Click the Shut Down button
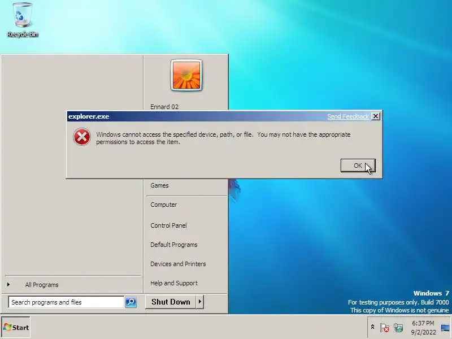The image size is (452, 339). pos(171,302)
